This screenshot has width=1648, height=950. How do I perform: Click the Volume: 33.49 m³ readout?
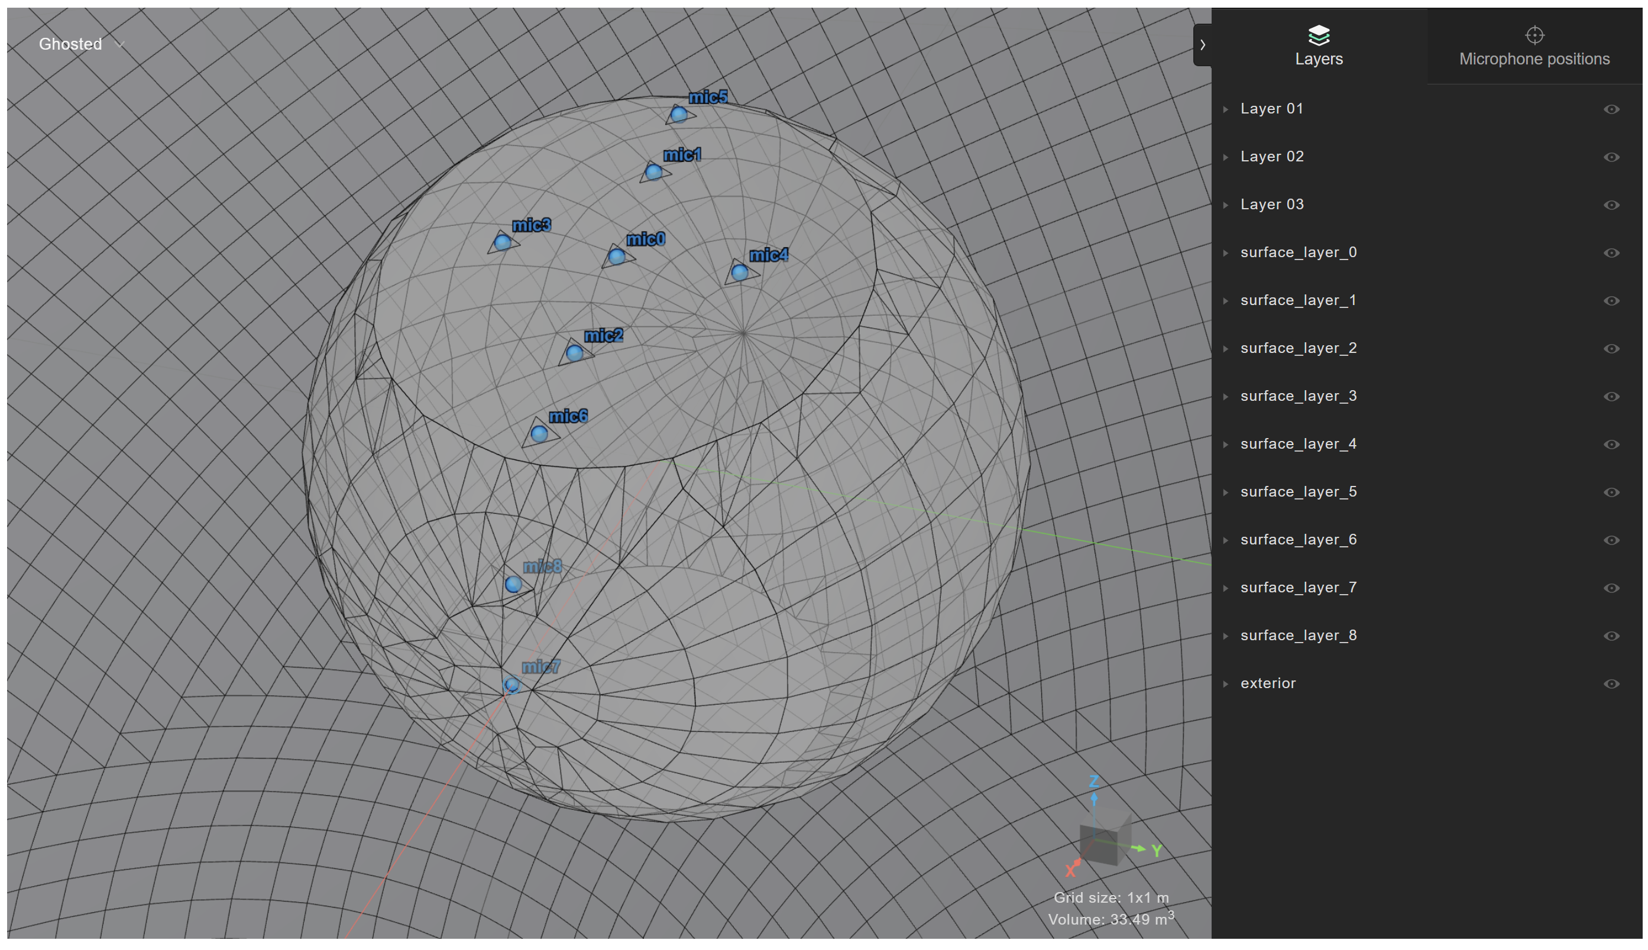1111,919
